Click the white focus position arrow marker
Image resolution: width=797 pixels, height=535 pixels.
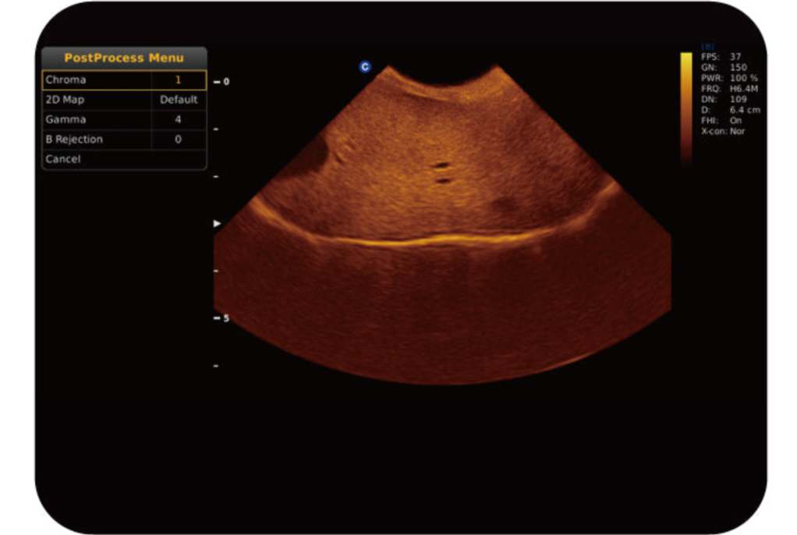tap(217, 224)
